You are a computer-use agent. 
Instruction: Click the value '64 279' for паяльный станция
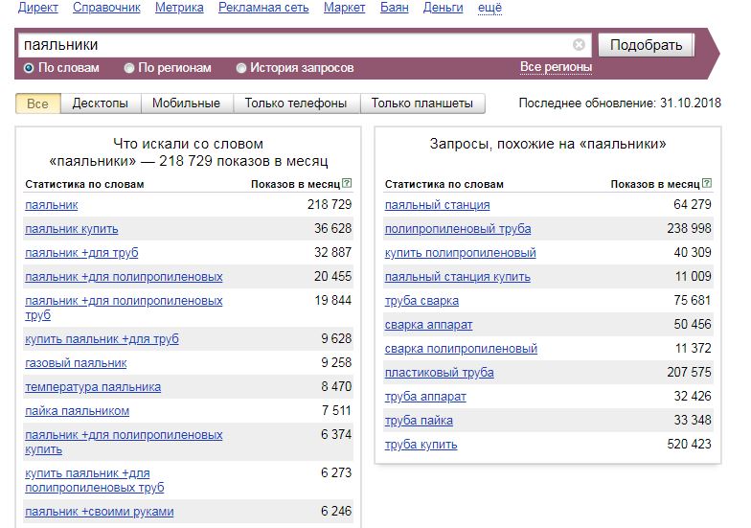693,205
